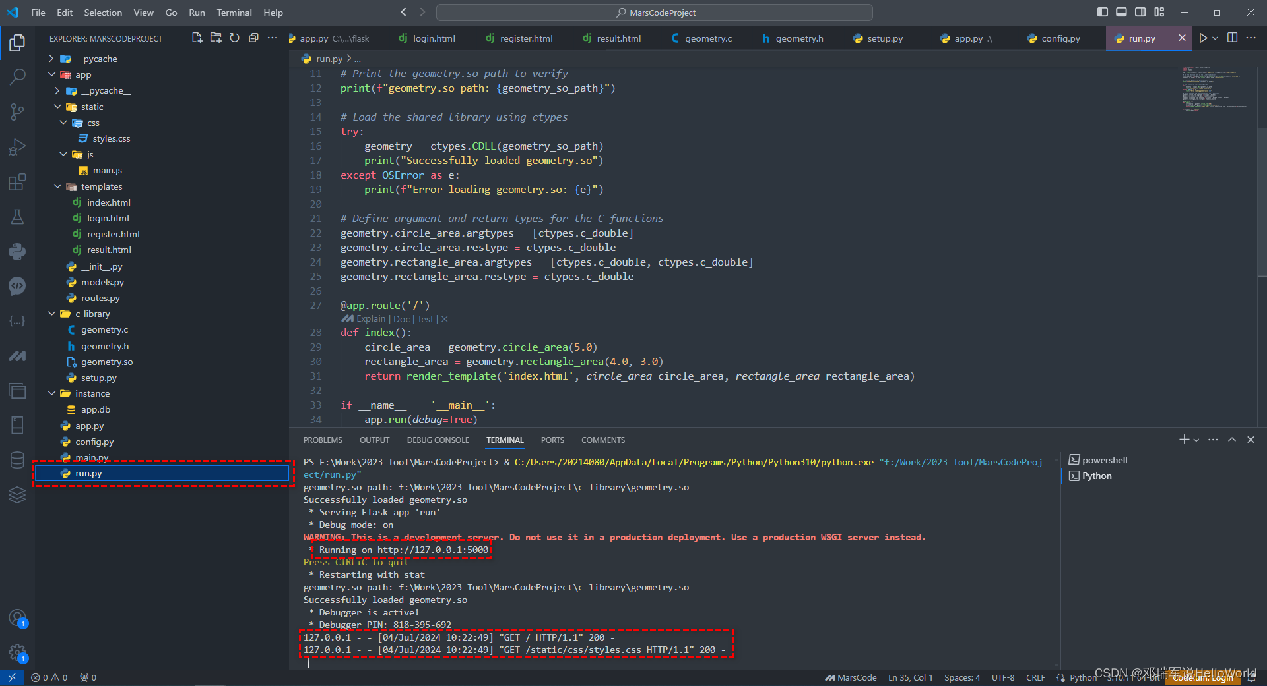Collapse all folders in Explorer
The width and height of the screenshot is (1267, 686).
[x=253, y=38]
